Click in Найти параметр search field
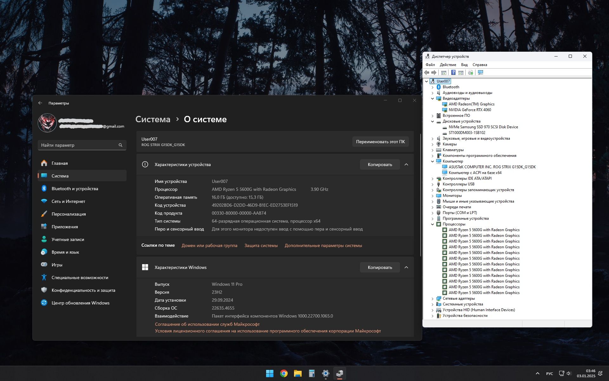The width and height of the screenshot is (609, 381). (82, 145)
